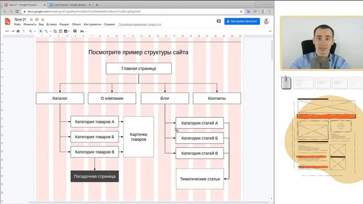Click the Insert image icon
The width and height of the screenshot is (363, 204).
66,31
